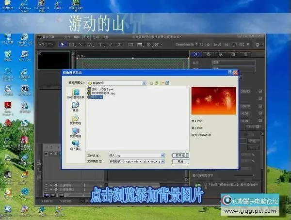Open the highlighted 图元 menu
Image resolution: width=291 pixels, height=220 pixels.
[86, 37]
